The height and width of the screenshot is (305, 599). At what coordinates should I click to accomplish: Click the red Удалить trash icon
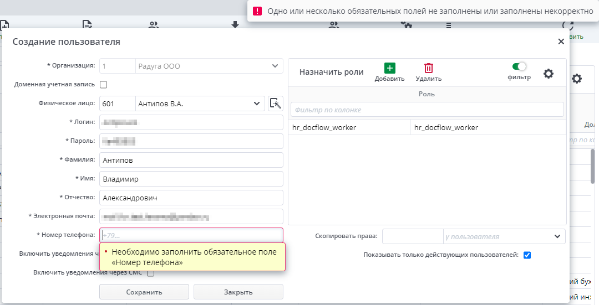coord(428,68)
